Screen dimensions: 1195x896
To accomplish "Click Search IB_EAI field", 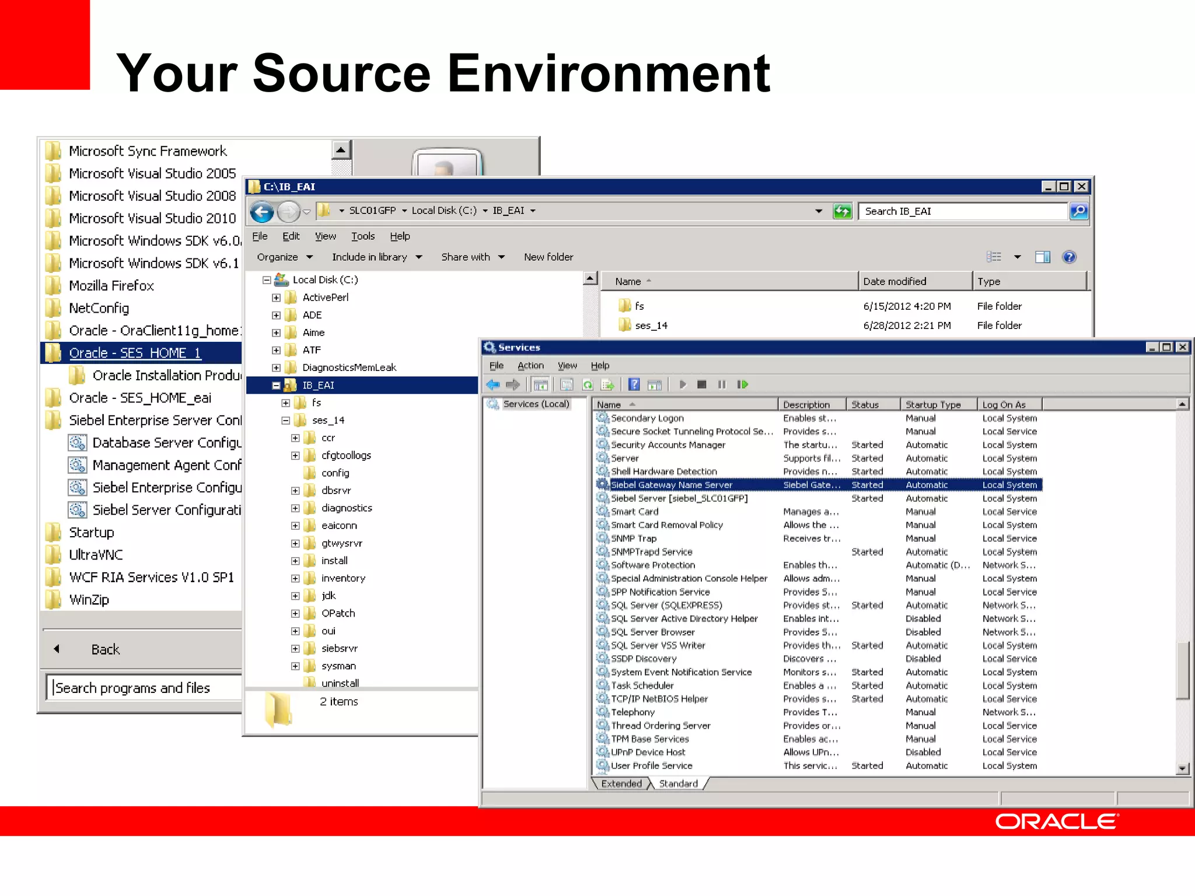I will tap(963, 211).
